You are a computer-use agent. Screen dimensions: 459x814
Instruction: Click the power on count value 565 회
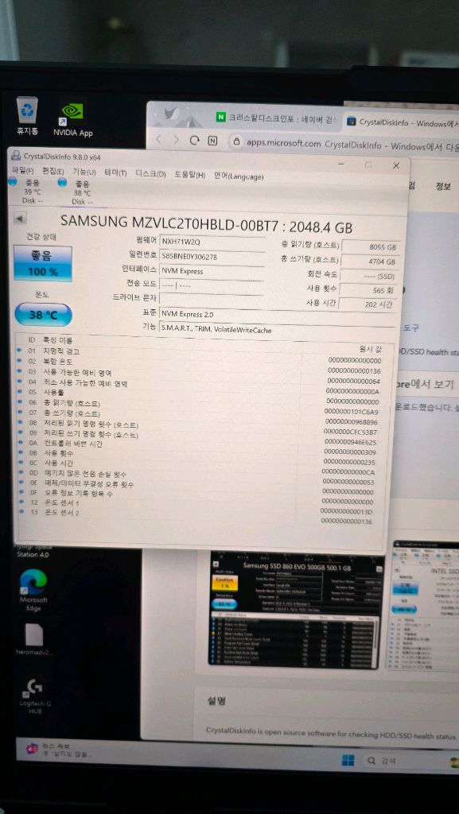coord(369,290)
